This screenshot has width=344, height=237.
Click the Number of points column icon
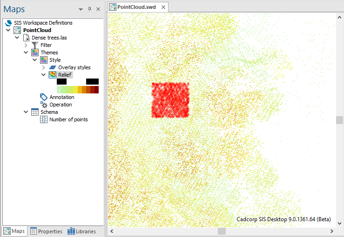(44, 119)
